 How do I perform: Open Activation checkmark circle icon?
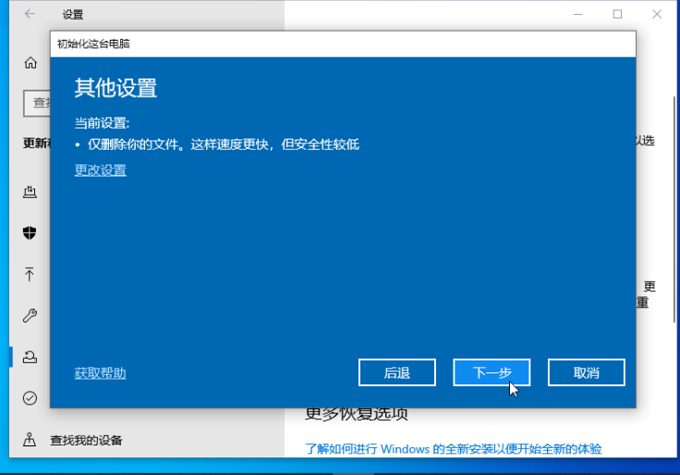point(30,398)
